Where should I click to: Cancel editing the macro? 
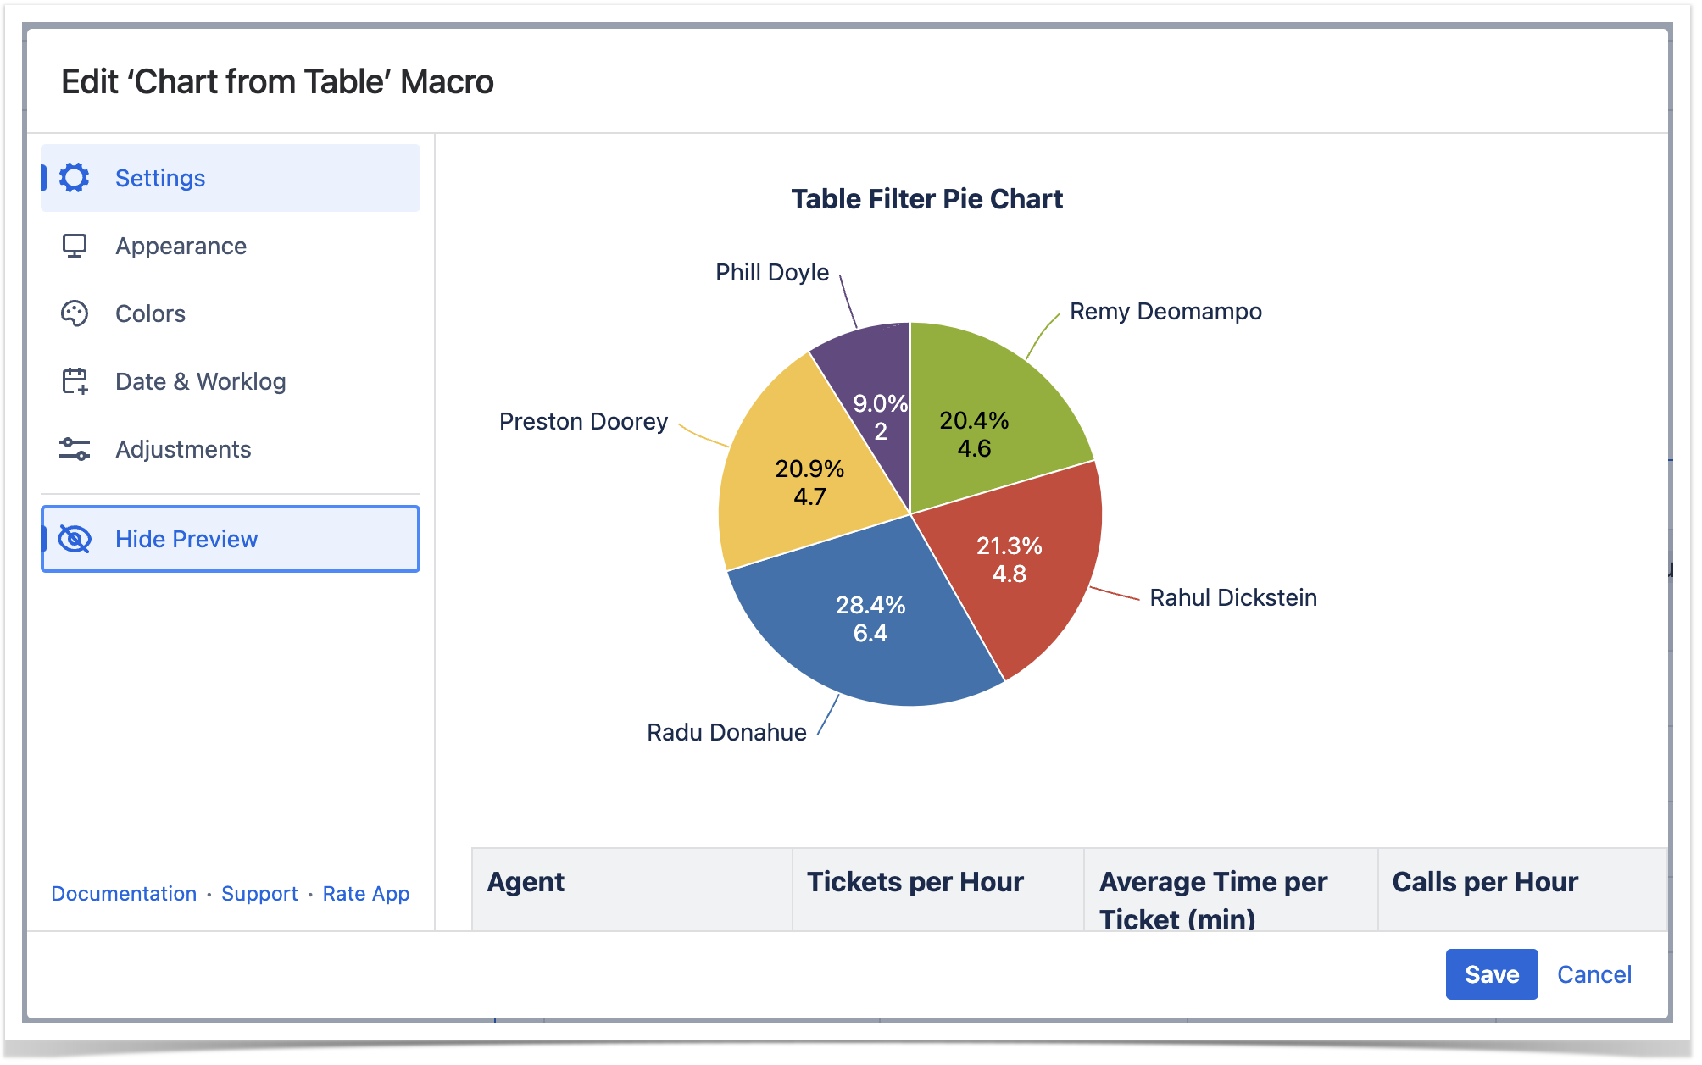[1594, 974]
